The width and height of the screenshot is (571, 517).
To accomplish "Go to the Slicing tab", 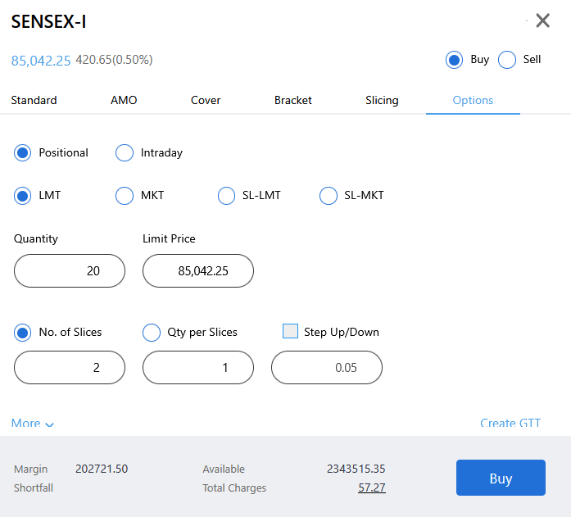I will click(382, 100).
